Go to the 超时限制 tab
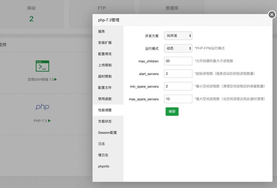This screenshot has width=277, height=188. click(108, 76)
